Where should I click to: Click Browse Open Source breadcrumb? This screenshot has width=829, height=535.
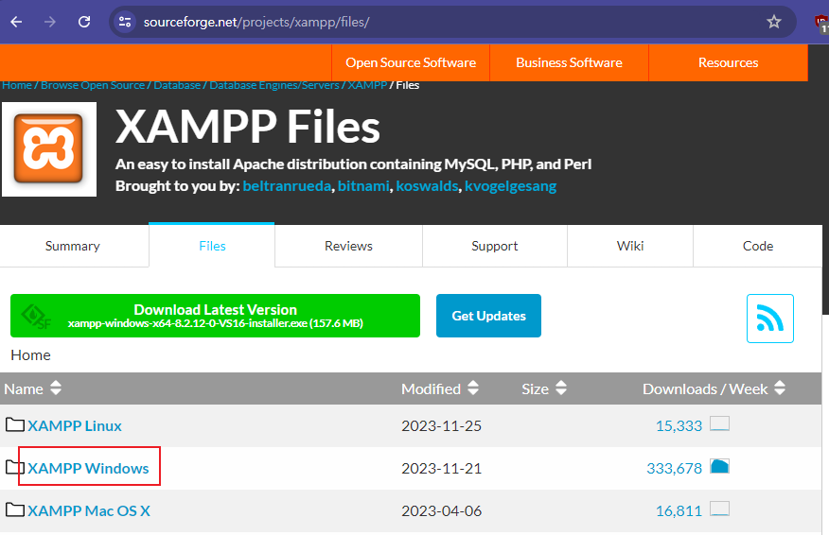tap(93, 85)
